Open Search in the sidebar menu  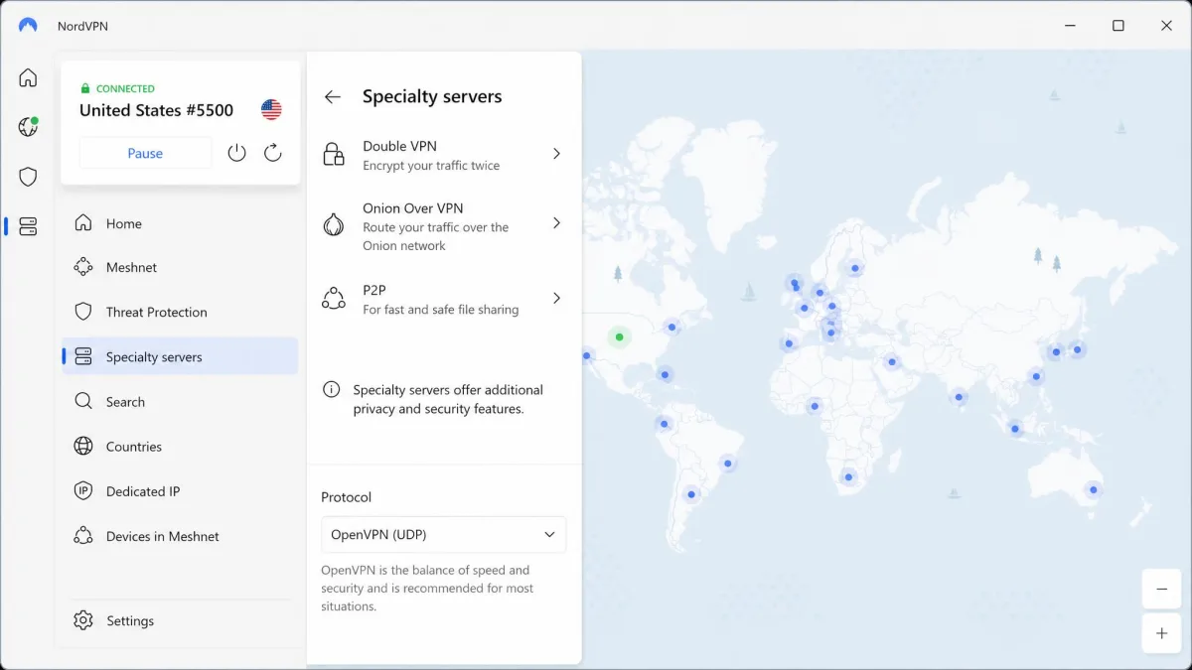click(180, 401)
